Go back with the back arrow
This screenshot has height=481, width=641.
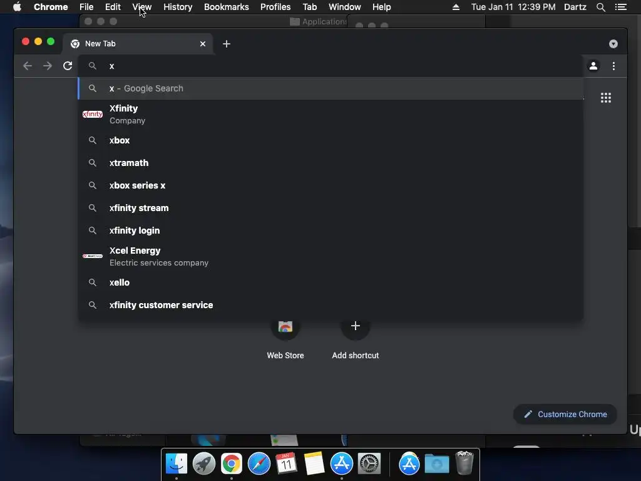tap(28, 66)
